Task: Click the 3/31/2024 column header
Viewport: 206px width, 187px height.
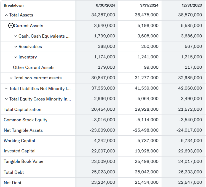Action: [149, 5]
